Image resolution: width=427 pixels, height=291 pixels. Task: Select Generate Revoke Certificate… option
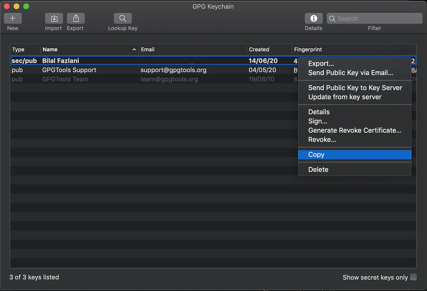pyautogui.click(x=354, y=130)
